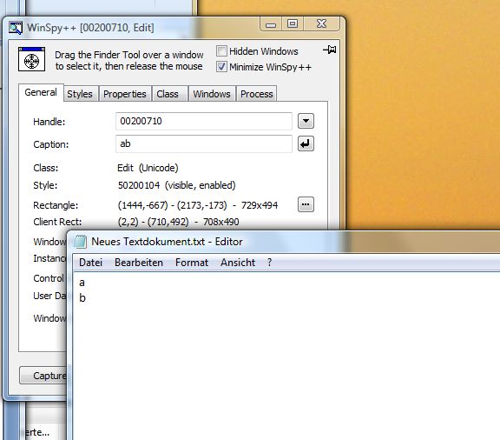The image size is (500, 440).
Task: Click the 'Handle:' label
Action: click(x=49, y=122)
